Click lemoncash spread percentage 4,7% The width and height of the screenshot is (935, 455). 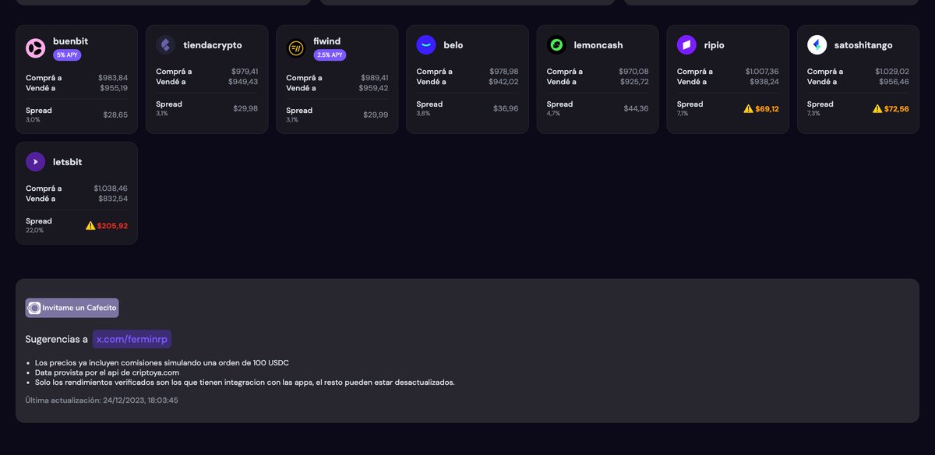pos(553,114)
